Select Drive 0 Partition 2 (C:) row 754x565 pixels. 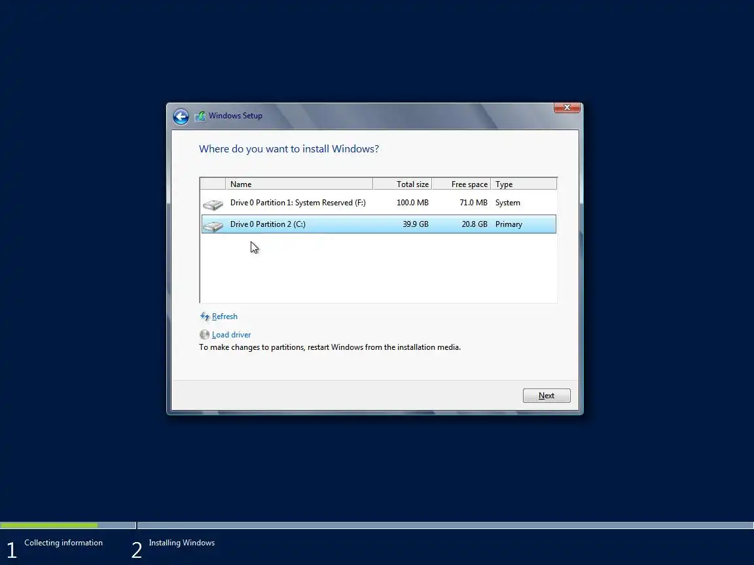pos(378,224)
